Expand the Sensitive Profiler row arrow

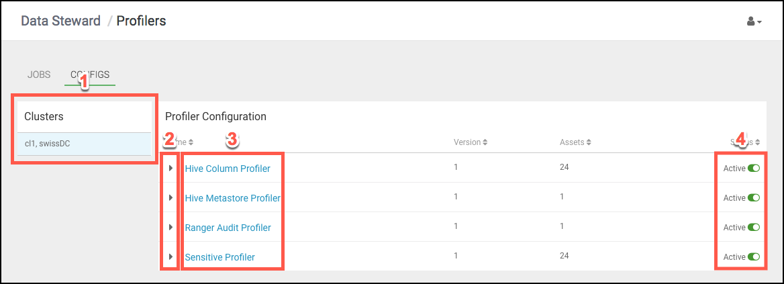[x=170, y=257]
